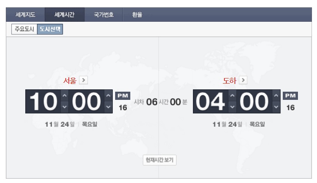The image size is (317, 183).
Task: Open city chooser arrow next to 도하
Action: point(243,80)
